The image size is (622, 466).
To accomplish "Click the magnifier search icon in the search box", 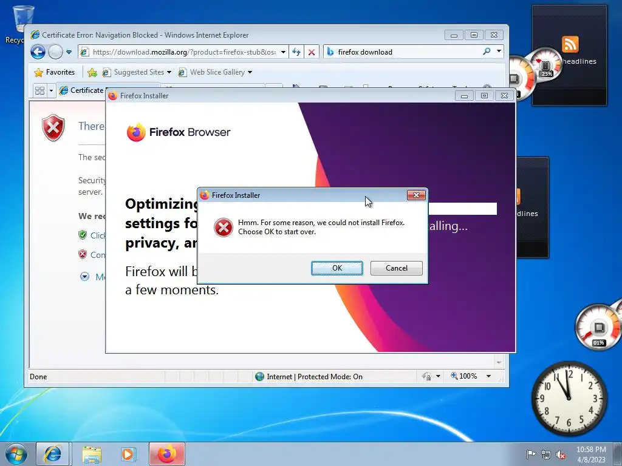I will (487, 52).
